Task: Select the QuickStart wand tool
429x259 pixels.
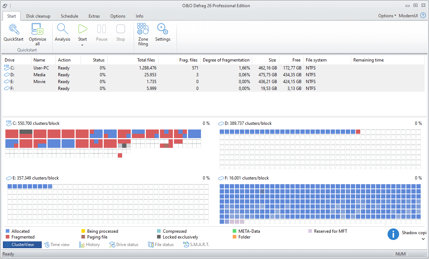Action: tap(13, 32)
